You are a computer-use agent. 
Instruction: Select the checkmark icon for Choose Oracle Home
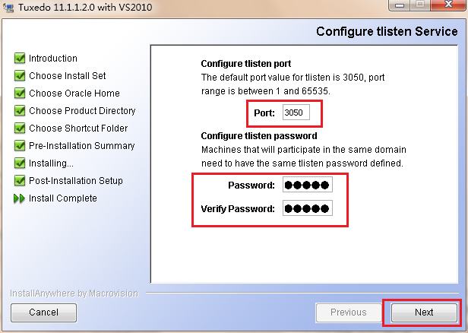point(20,94)
